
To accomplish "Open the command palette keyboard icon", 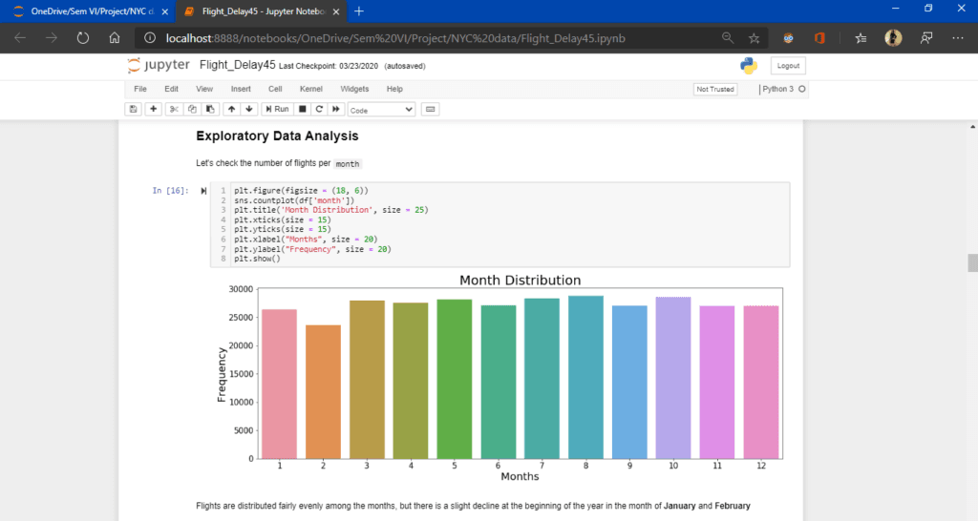I will [430, 109].
